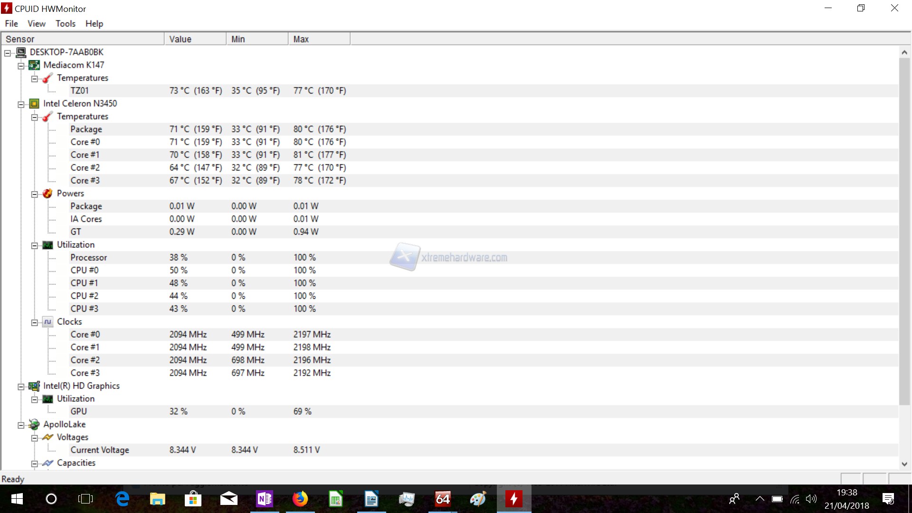Click the Intel Celeron N3450 chip icon
912x513 pixels.
pyautogui.click(x=34, y=104)
